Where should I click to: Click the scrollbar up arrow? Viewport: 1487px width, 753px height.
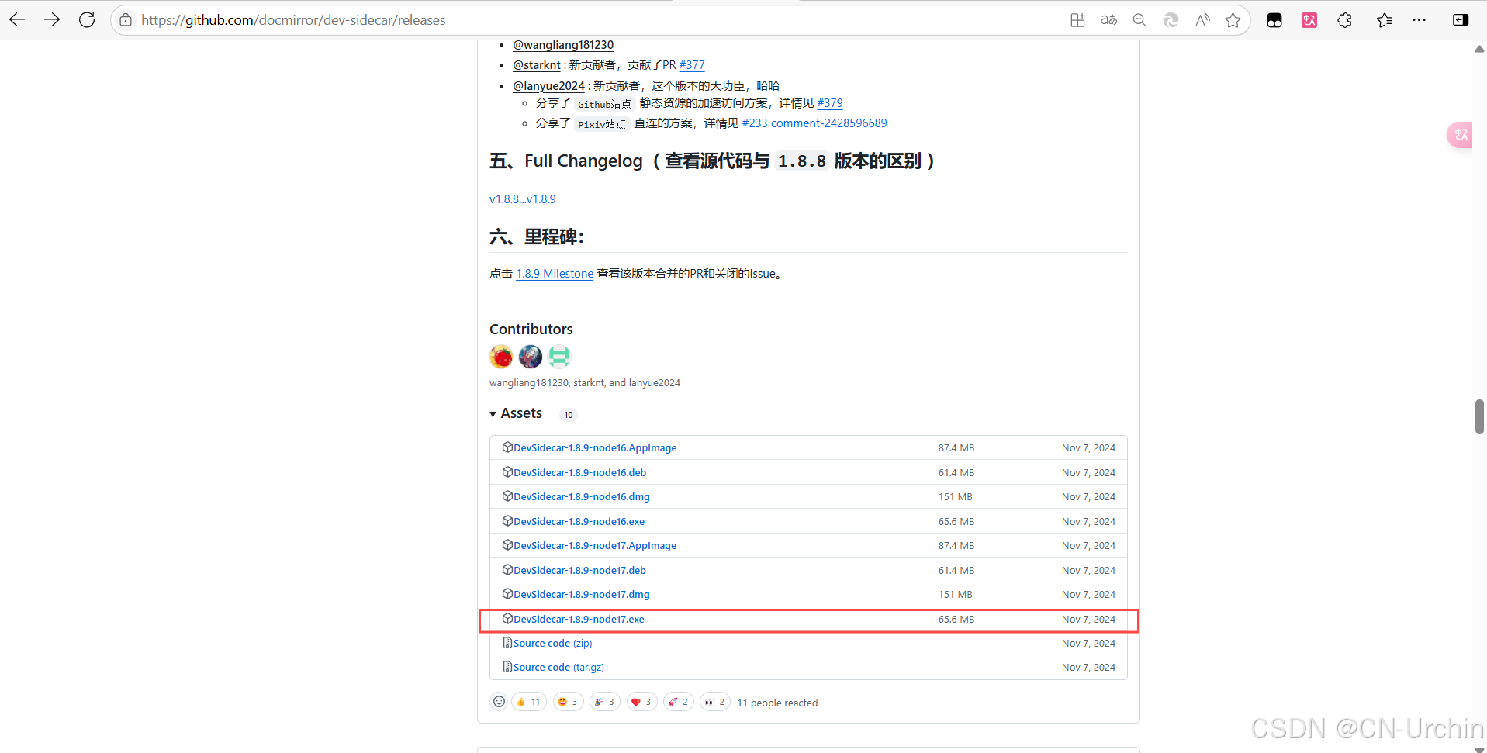click(x=1479, y=49)
